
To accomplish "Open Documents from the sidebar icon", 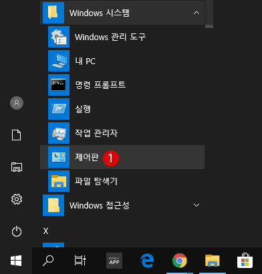I will (17, 135).
